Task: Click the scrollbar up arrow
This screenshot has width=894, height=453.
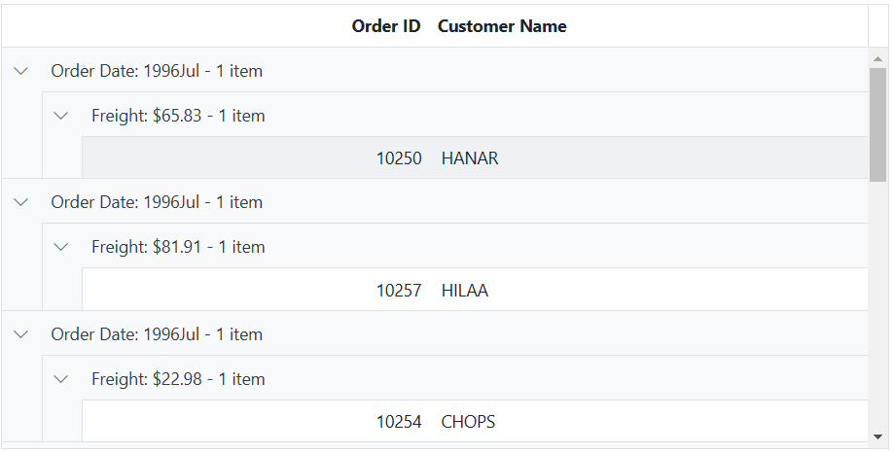Action: point(878,58)
